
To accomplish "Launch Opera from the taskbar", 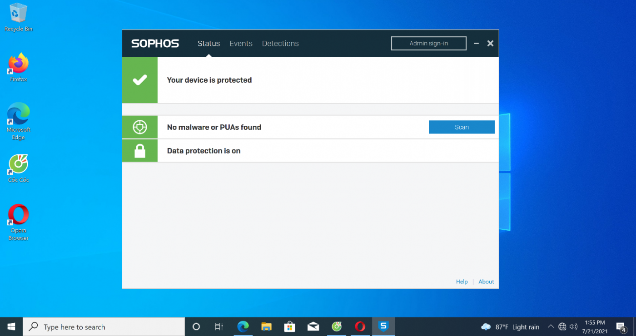I will (360, 326).
